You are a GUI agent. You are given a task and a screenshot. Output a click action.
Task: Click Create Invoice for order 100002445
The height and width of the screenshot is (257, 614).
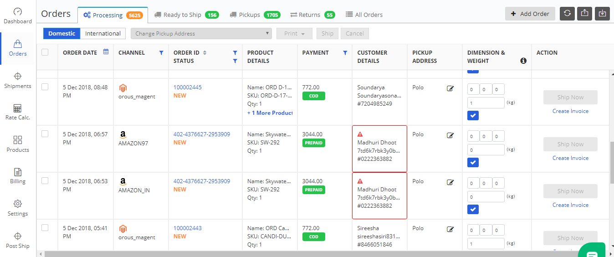point(570,111)
